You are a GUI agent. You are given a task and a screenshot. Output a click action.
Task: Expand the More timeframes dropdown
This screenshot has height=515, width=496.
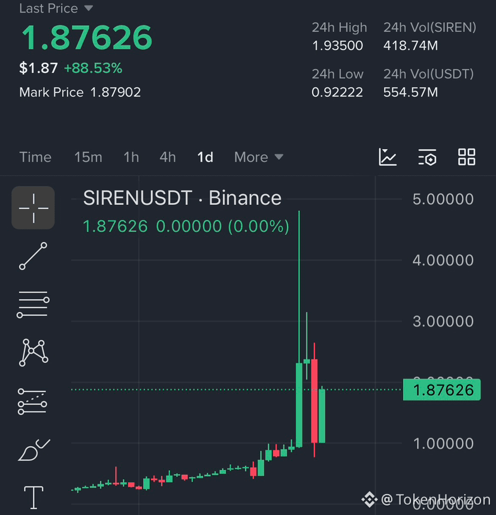pyautogui.click(x=259, y=157)
